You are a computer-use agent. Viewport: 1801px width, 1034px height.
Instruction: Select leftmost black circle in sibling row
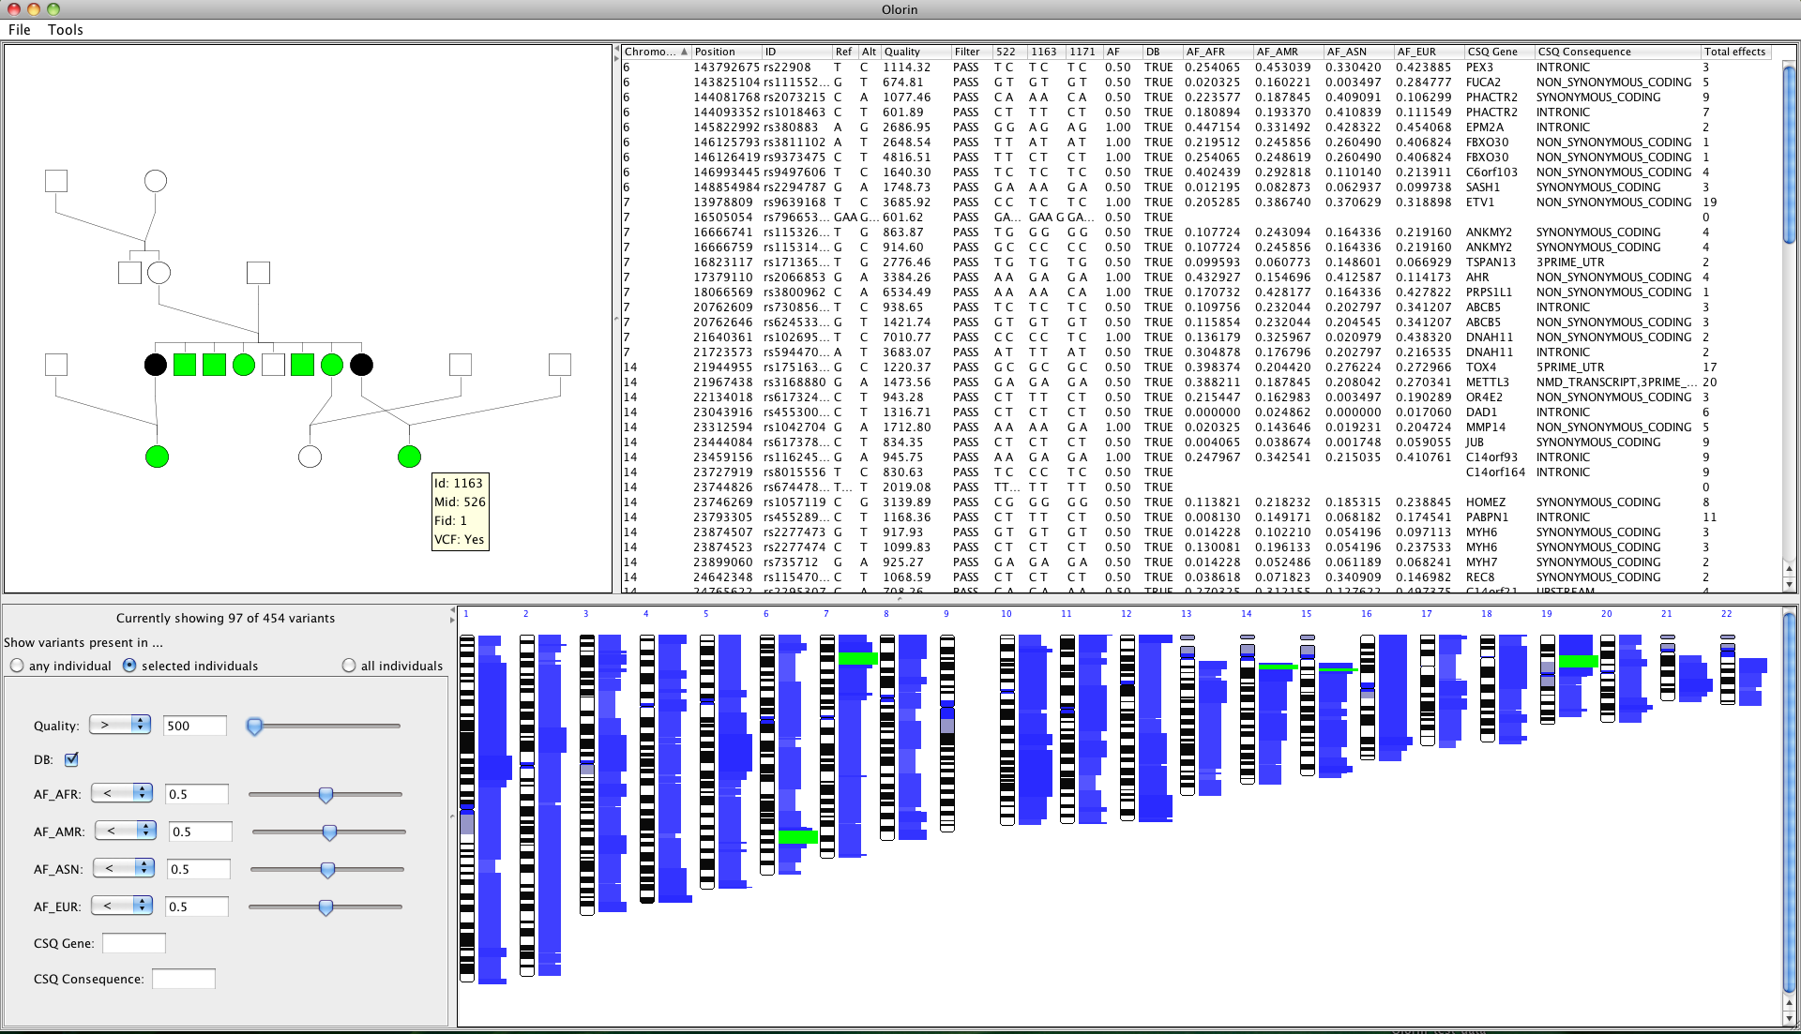point(156,365)
